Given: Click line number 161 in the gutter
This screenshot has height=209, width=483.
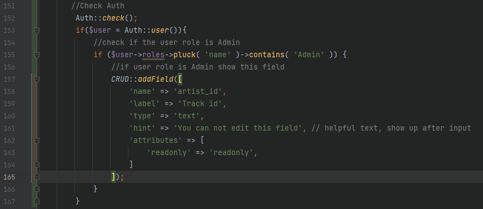Looking at the screenshot, I should 9,128.
